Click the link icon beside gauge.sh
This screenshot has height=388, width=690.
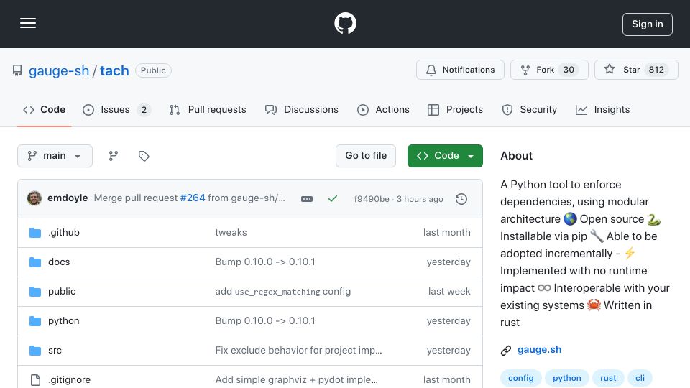click(506, 350)
